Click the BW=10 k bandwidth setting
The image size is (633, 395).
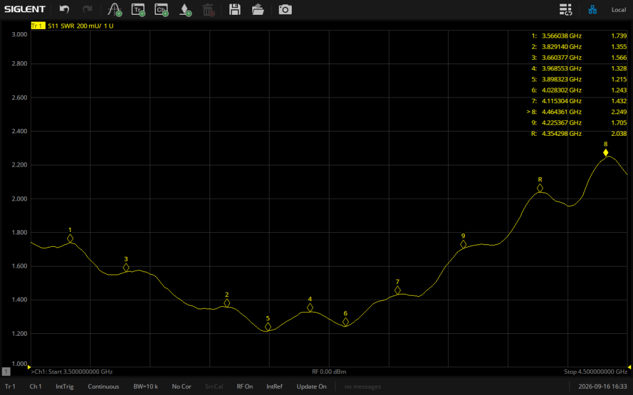click(146, 386)
